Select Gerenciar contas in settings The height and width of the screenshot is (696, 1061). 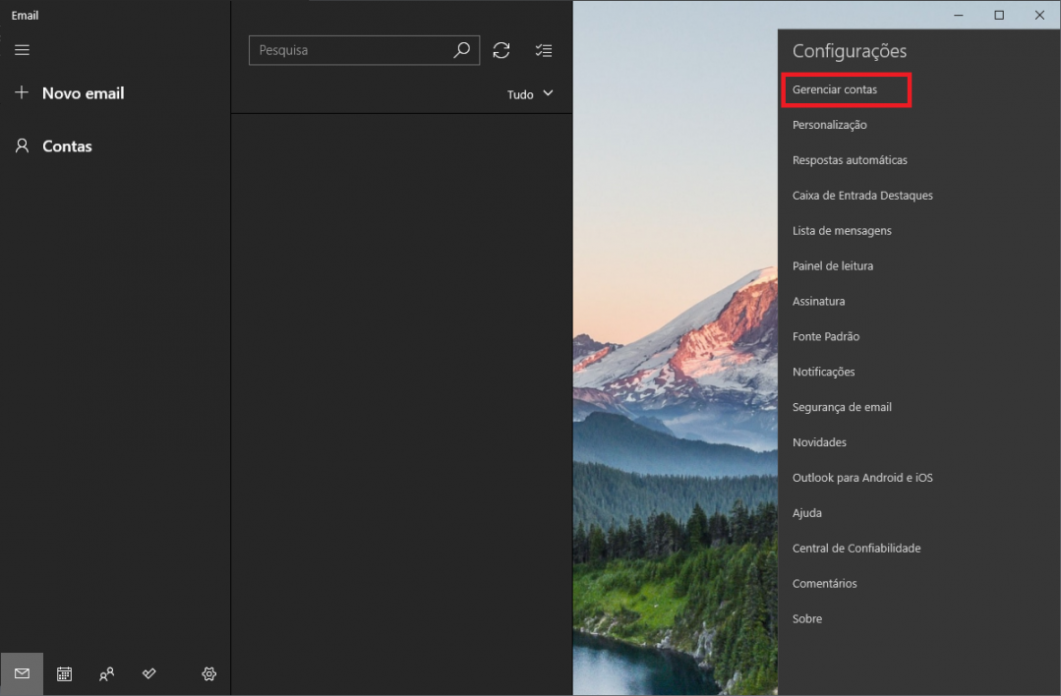[835, 89]
